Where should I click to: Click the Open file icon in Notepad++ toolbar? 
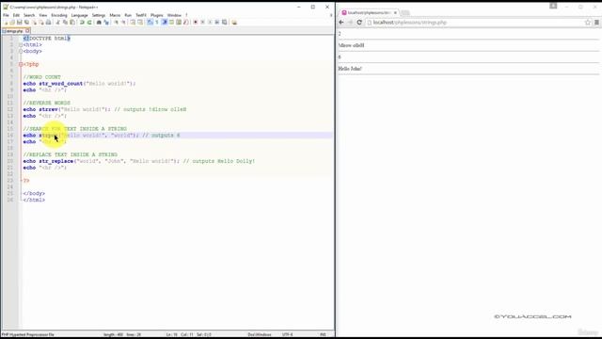click(x=12, y=23)
